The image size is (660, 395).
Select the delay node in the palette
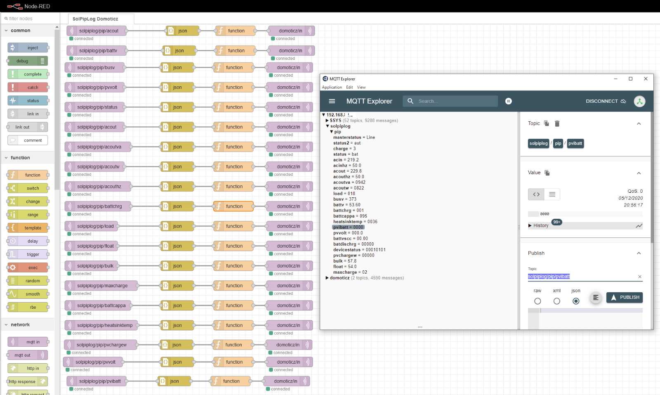pos(28,241)
